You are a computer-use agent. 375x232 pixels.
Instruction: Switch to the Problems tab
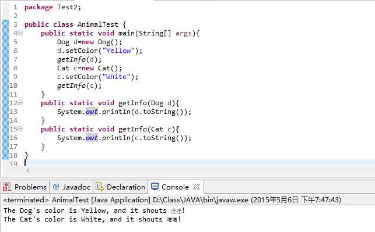coord(25,187)
